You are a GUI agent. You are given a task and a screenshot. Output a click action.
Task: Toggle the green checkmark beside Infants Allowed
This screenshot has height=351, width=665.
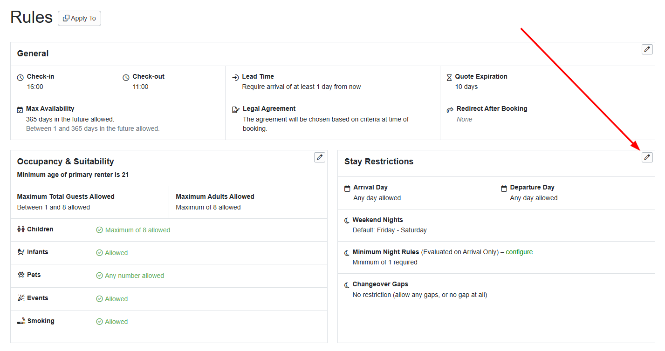point(99,253)
